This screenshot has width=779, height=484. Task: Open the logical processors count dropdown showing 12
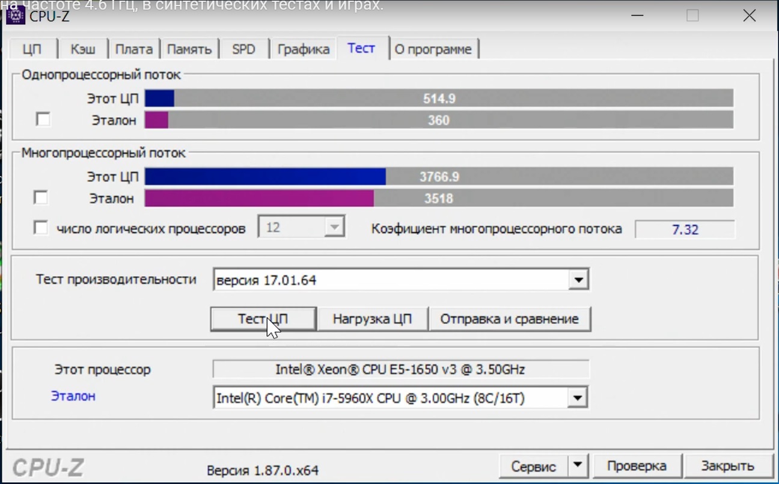[301, 228]
